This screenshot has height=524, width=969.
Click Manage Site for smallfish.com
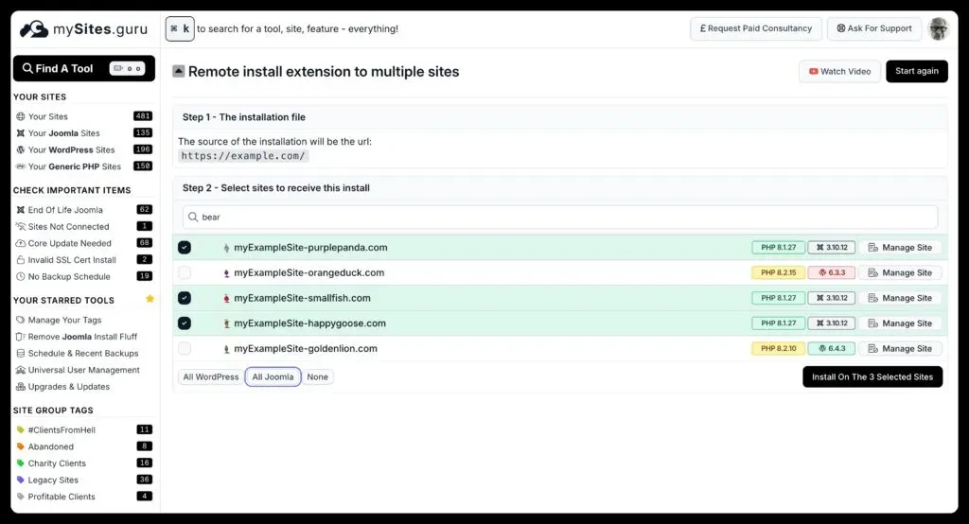point(900,298)
